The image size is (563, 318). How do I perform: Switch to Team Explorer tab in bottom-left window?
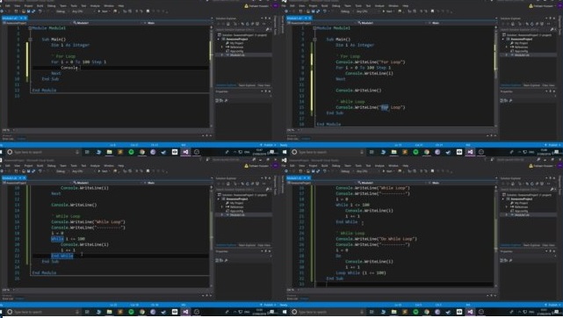coord(247,245)
